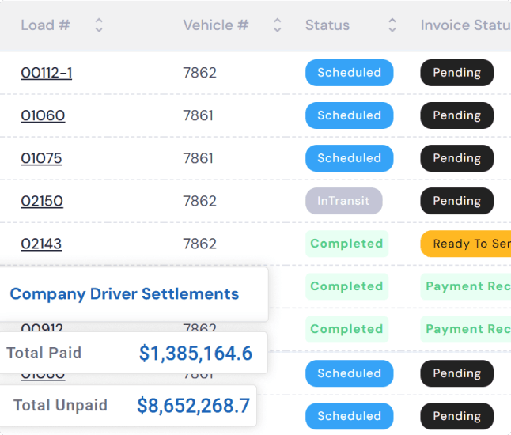The width and height of the screenshot is (511, 435).
Task: Click Total Unpaid label
Action: [x=60, y=406]
